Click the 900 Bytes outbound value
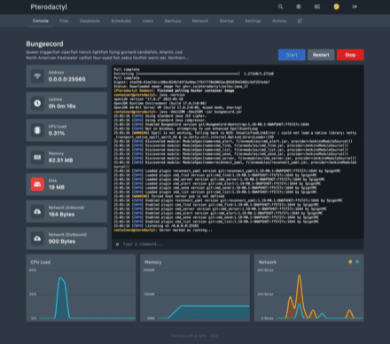This screenshot has height=344, width=390. 62,241
